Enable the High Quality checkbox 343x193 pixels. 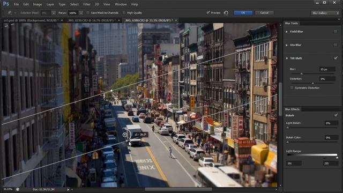pyautogui.click(x=124, y=13)
